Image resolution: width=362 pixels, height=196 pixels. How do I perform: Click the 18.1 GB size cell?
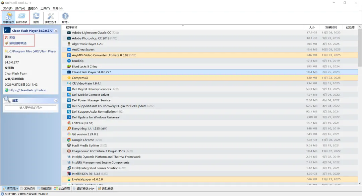[312, 38]
